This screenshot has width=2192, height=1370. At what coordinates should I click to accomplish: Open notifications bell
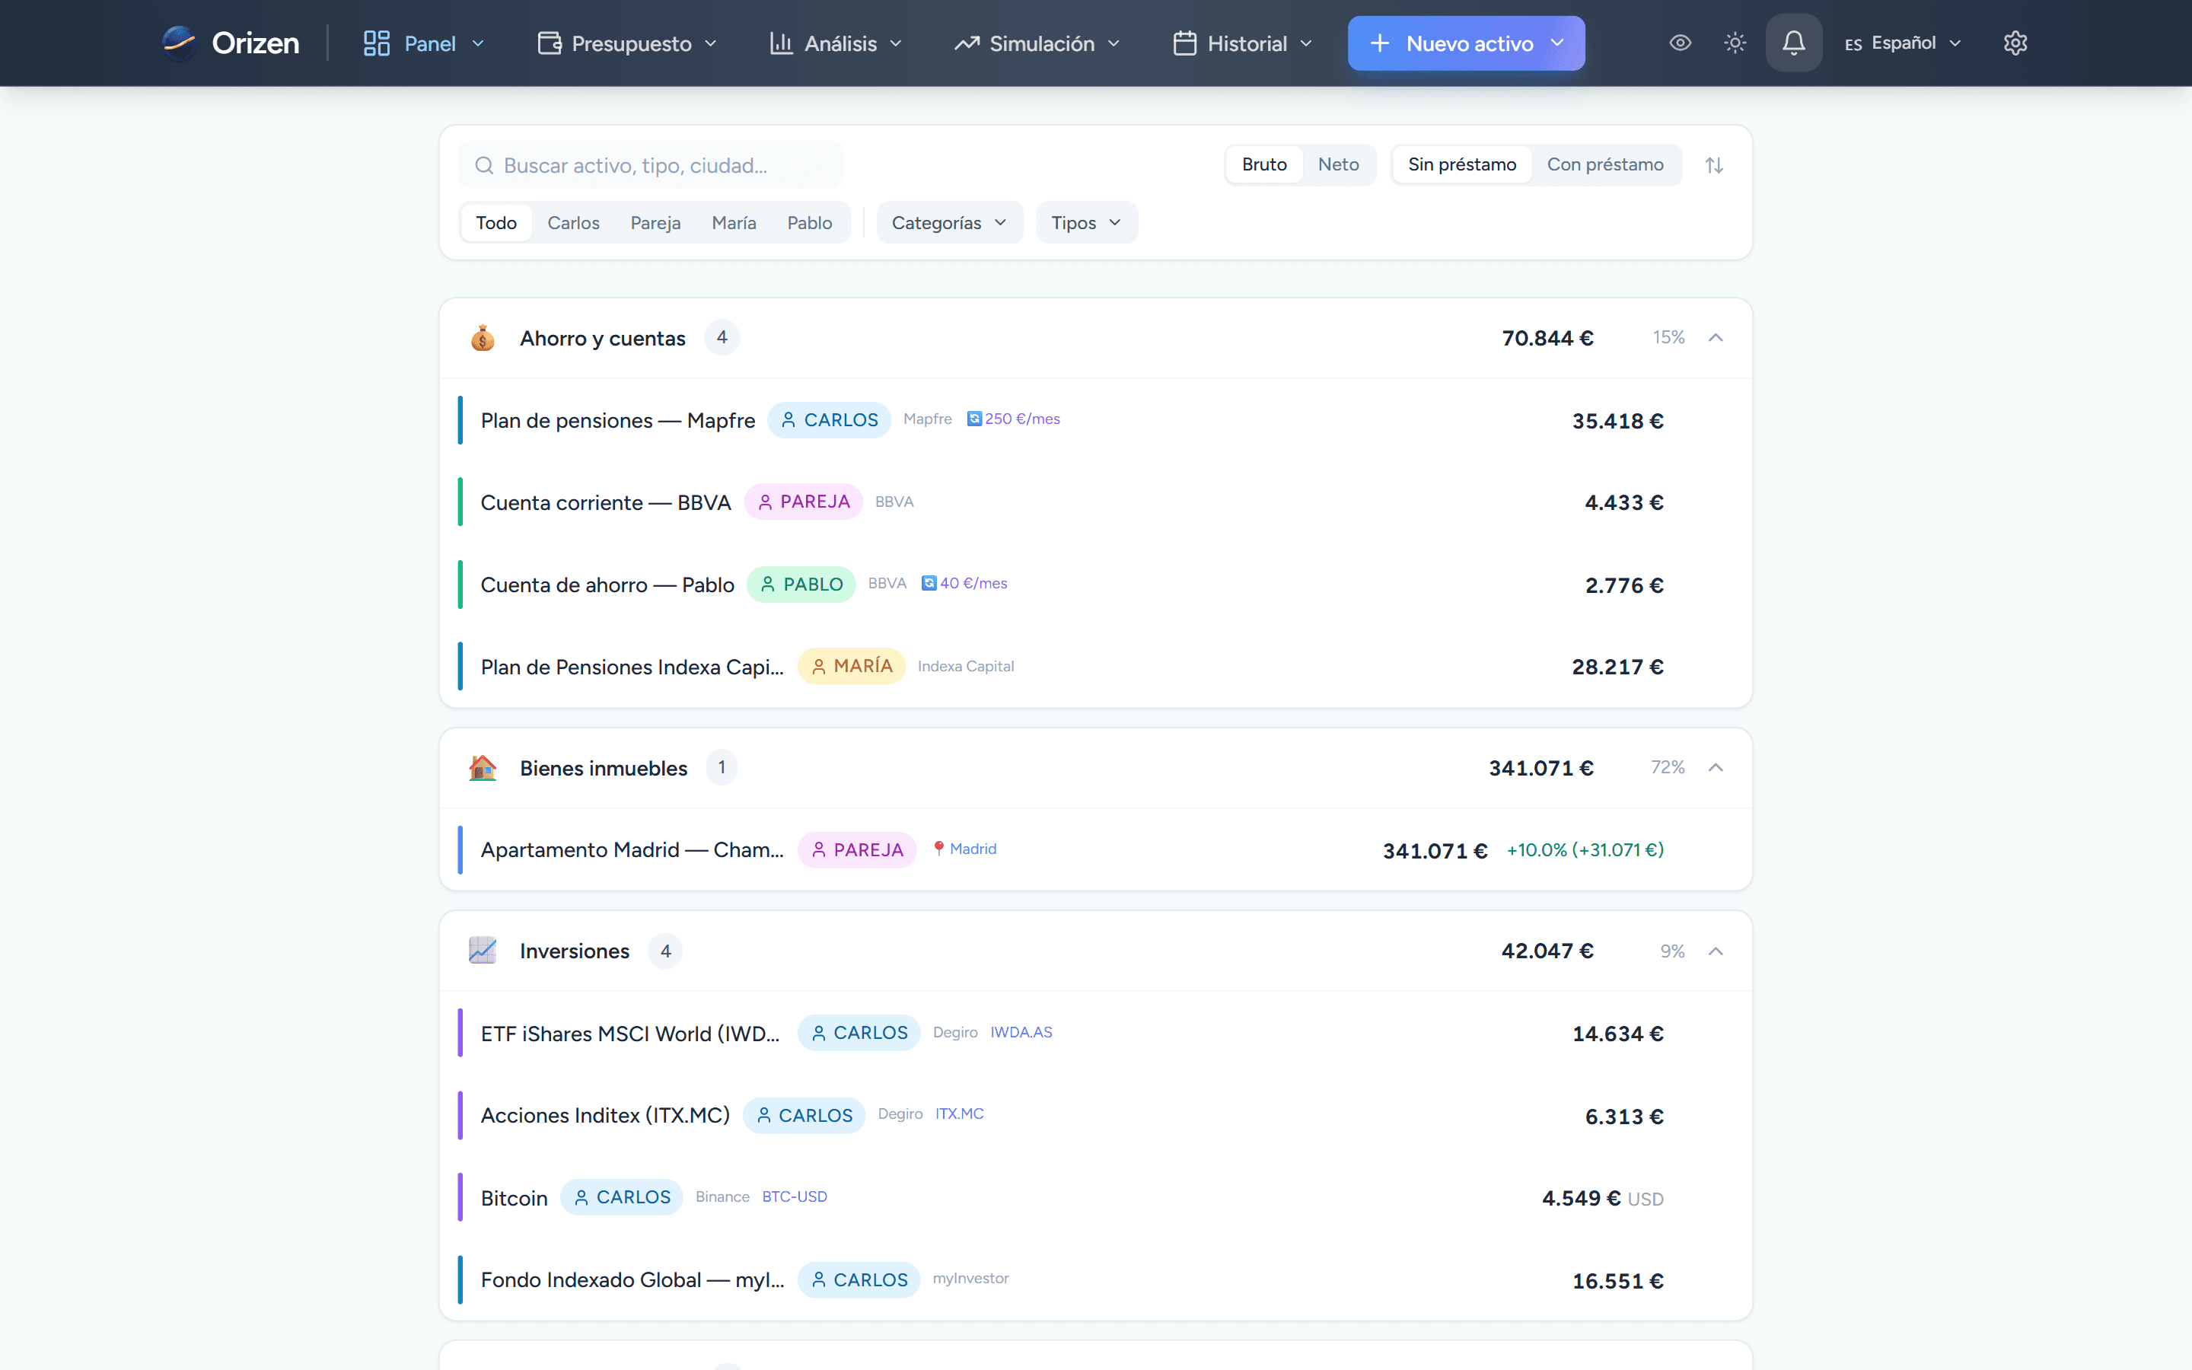pyautogui.click(x=1793, y=43)
